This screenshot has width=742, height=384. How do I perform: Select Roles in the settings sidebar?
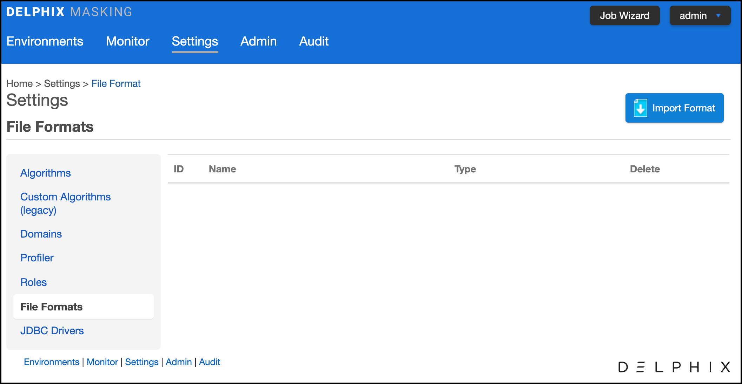[x=33, y=282]
